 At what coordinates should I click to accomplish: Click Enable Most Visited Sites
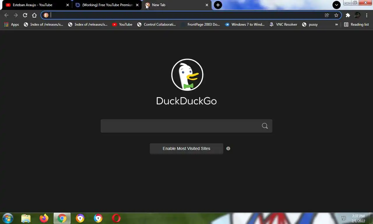186,148
